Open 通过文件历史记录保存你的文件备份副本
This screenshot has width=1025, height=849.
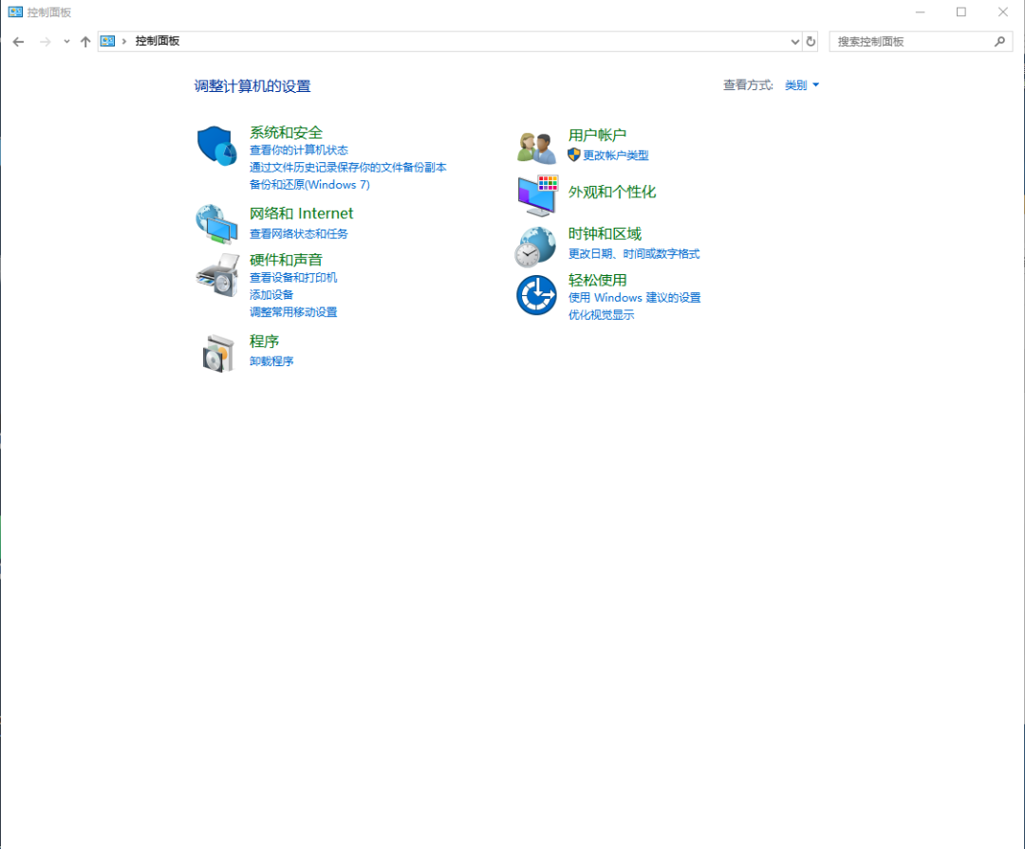pos(347,167)
